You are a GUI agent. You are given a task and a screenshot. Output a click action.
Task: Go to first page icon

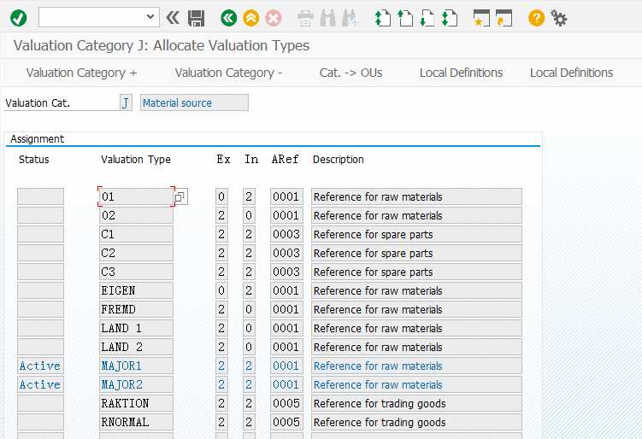click(x=383, y=18)
